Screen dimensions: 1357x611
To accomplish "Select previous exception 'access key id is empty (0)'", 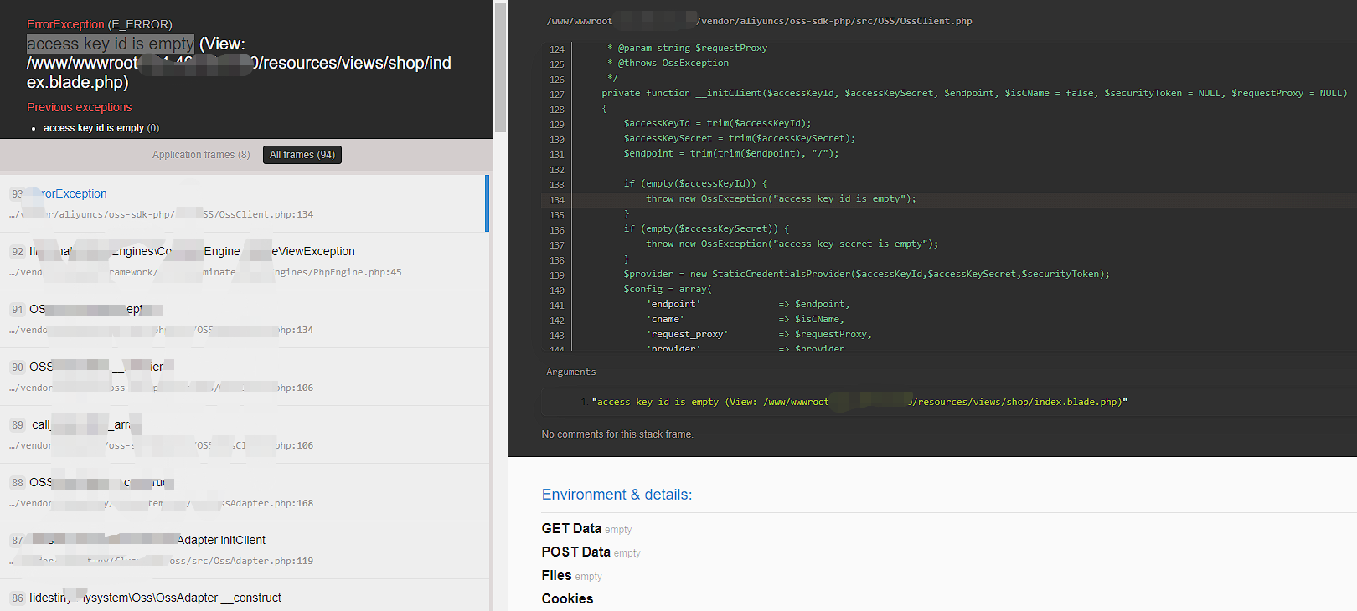I will [x=101, y=128].
